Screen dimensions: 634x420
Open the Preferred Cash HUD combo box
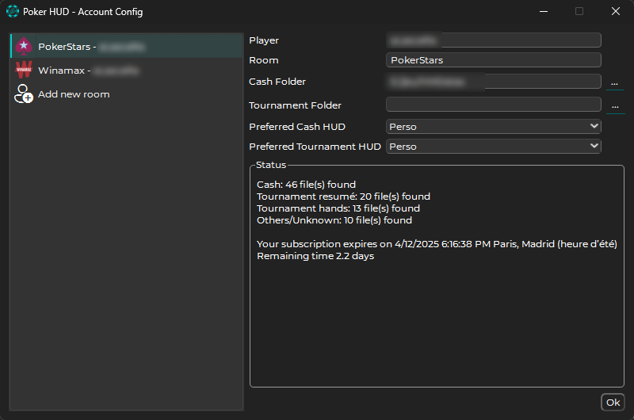(493, 127)
